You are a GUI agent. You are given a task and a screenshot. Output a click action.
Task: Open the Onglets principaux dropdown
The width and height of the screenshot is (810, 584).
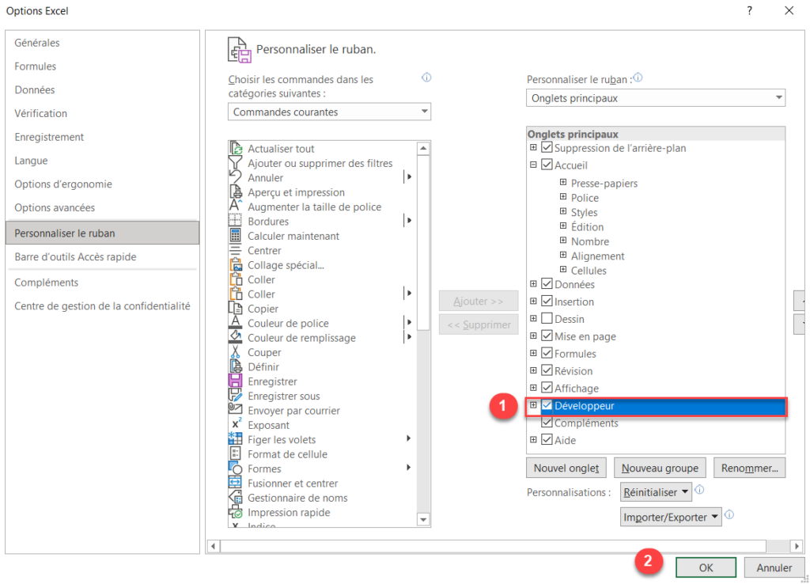pos(778,97)
